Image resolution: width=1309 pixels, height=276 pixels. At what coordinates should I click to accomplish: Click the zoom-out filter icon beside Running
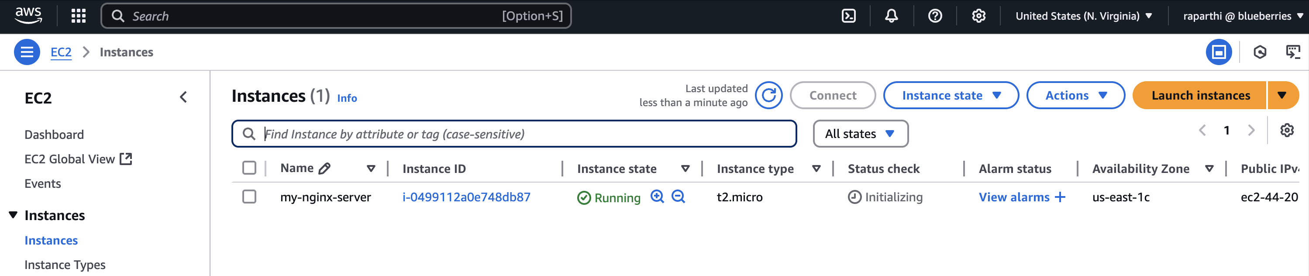point(679,196)
